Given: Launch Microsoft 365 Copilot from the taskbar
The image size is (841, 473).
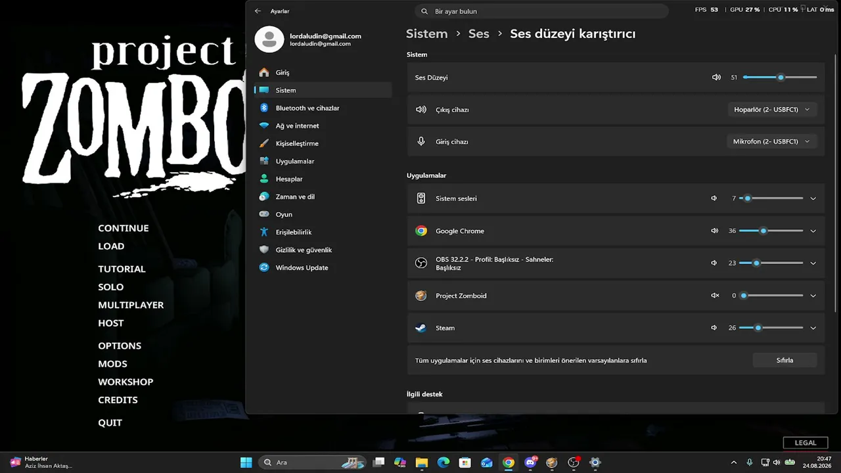Looking at the screenshot, I should pyautogui.click(x=400, y=462).
